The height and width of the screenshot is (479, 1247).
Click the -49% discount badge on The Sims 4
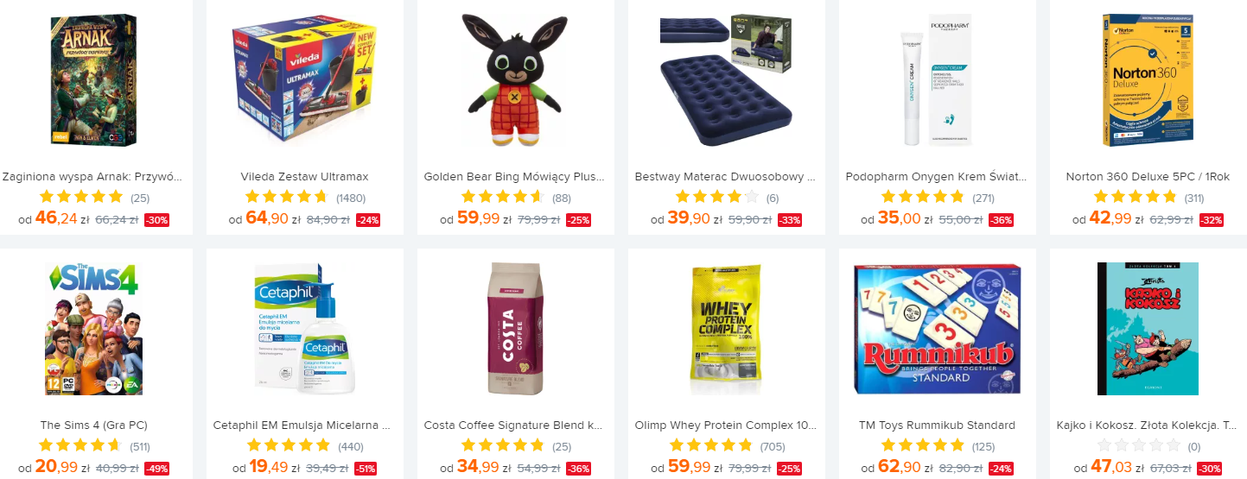pyautogui.click(x=156, y=469)
